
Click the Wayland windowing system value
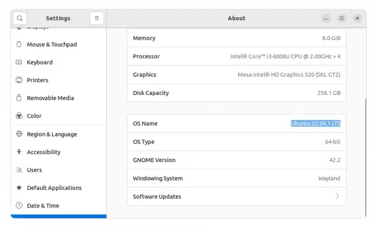click(x=329, y=178)
